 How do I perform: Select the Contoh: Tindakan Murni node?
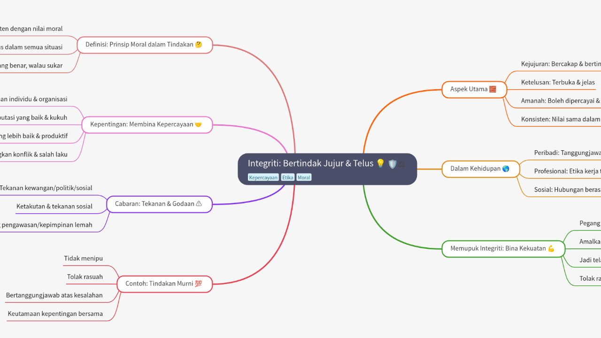(x=165, y=284)
